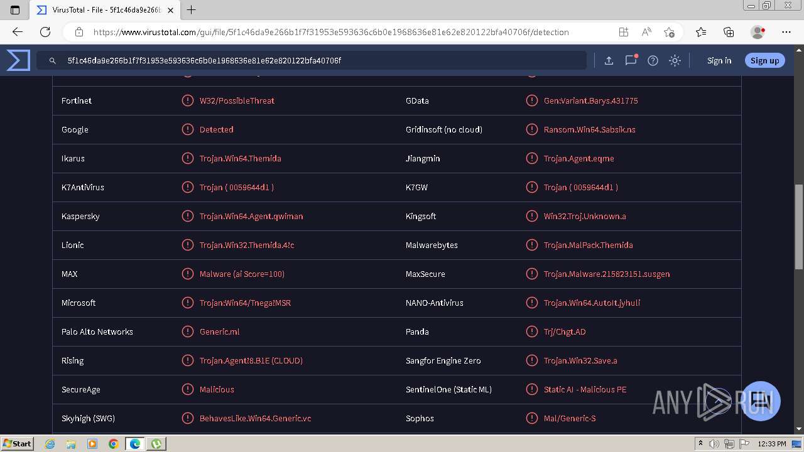
Task: Open the notifications chat icon
Action: (631, 60)
